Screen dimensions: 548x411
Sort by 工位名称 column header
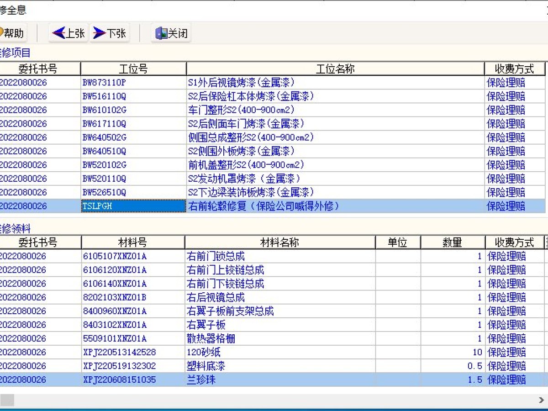tap(335, 69)
